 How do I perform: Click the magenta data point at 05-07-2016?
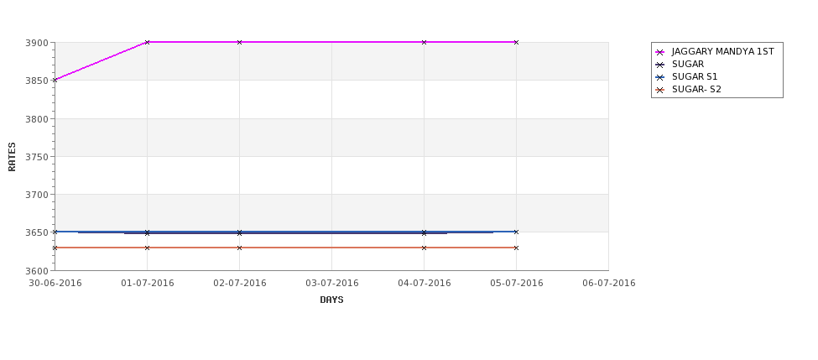(517, 42)
